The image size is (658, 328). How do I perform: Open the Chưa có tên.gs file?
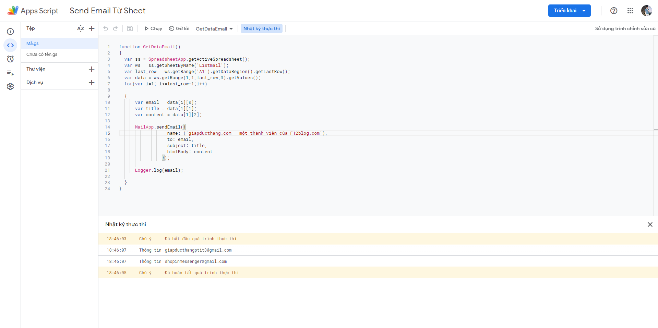[42, 54]
